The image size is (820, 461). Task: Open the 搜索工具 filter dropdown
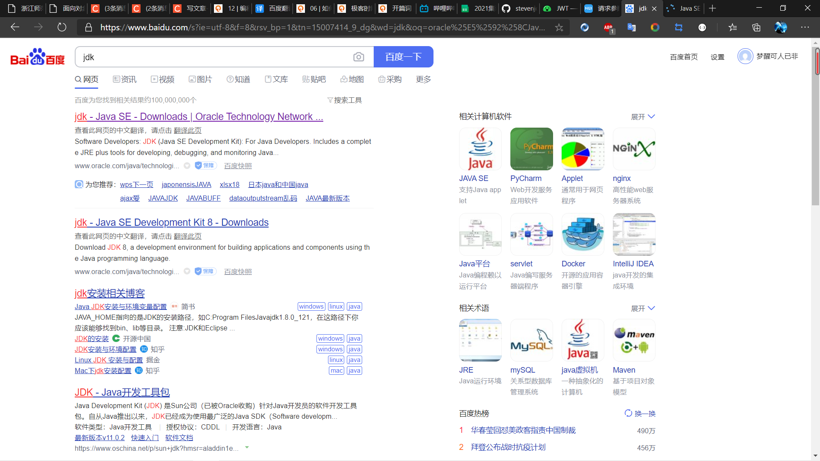(345, 100)
